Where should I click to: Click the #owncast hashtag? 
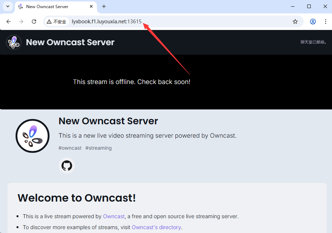[70, 148]
